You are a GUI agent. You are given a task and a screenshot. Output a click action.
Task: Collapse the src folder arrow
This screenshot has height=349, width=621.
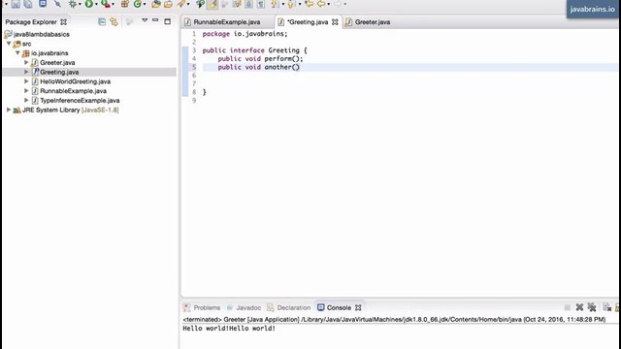click(9, 44)
